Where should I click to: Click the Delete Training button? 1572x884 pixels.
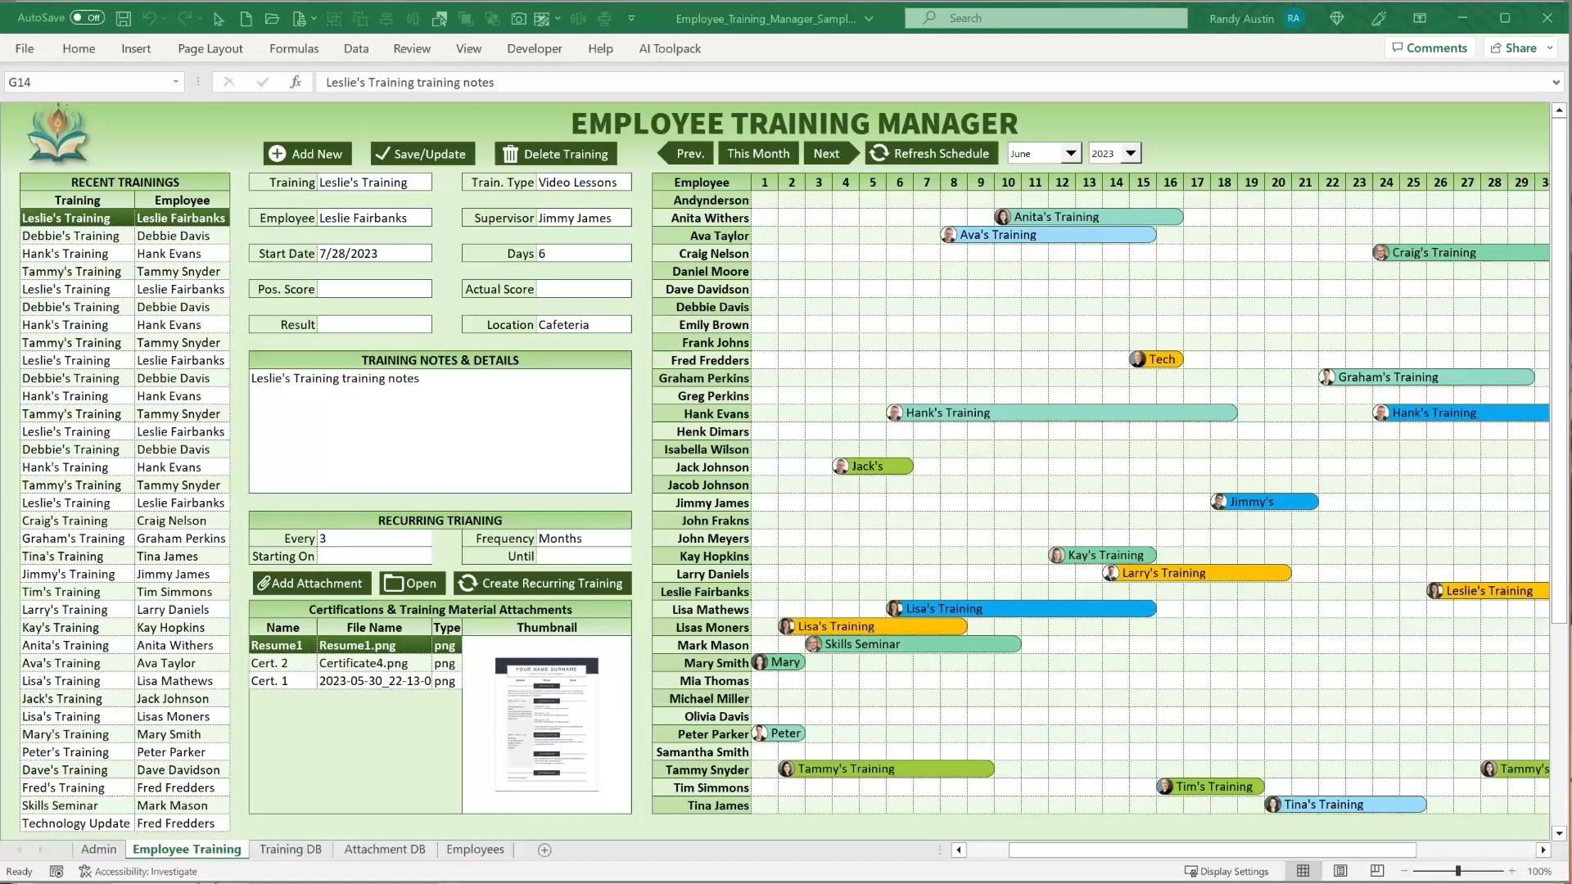pos(555,154)
